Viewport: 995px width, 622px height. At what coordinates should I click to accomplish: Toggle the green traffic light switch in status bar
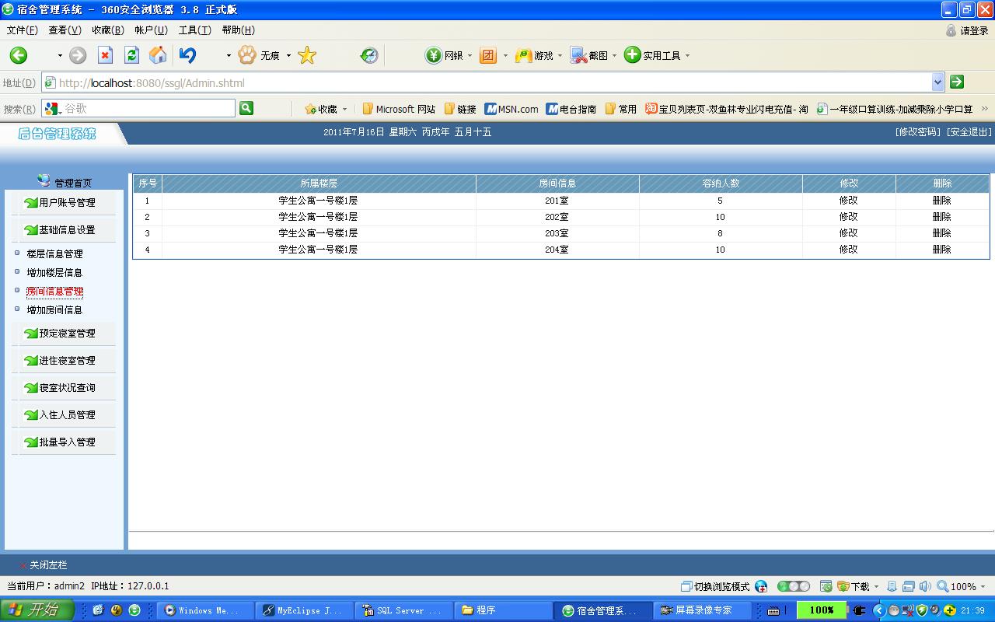pyautogui.click(x=793, y=586)
